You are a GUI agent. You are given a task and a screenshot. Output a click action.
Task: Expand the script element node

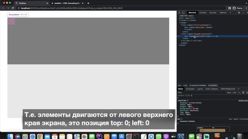[x=182, y=41]
